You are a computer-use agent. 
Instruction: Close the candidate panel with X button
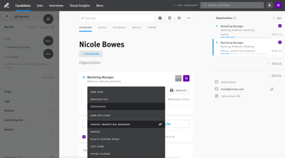pyautogui.click(x=48, y=19)
